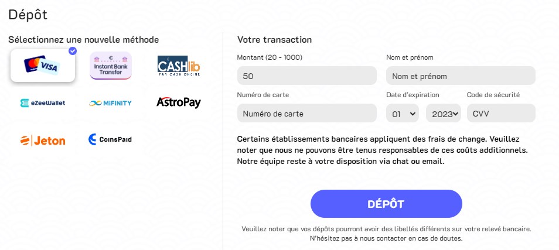Screen dimensions: 559x250
Task: Choose CoinsPaid crypto payment
Action: coord(110,139)
